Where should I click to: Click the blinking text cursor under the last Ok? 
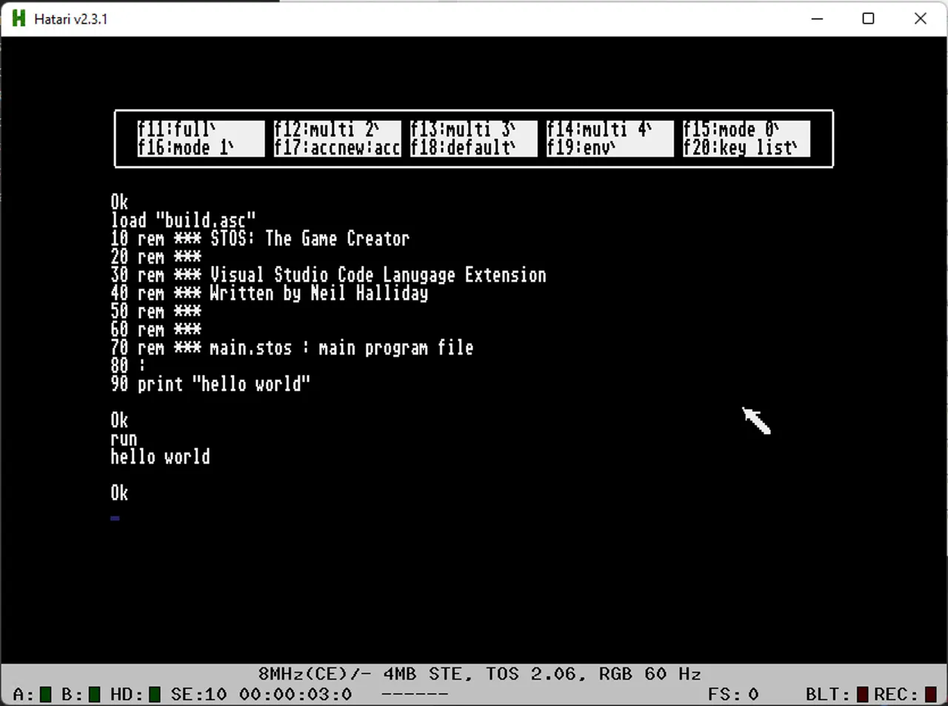(116, 518)
